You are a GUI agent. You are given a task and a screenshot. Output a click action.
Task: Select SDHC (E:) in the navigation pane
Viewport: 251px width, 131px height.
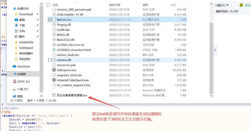click(24, 81)
